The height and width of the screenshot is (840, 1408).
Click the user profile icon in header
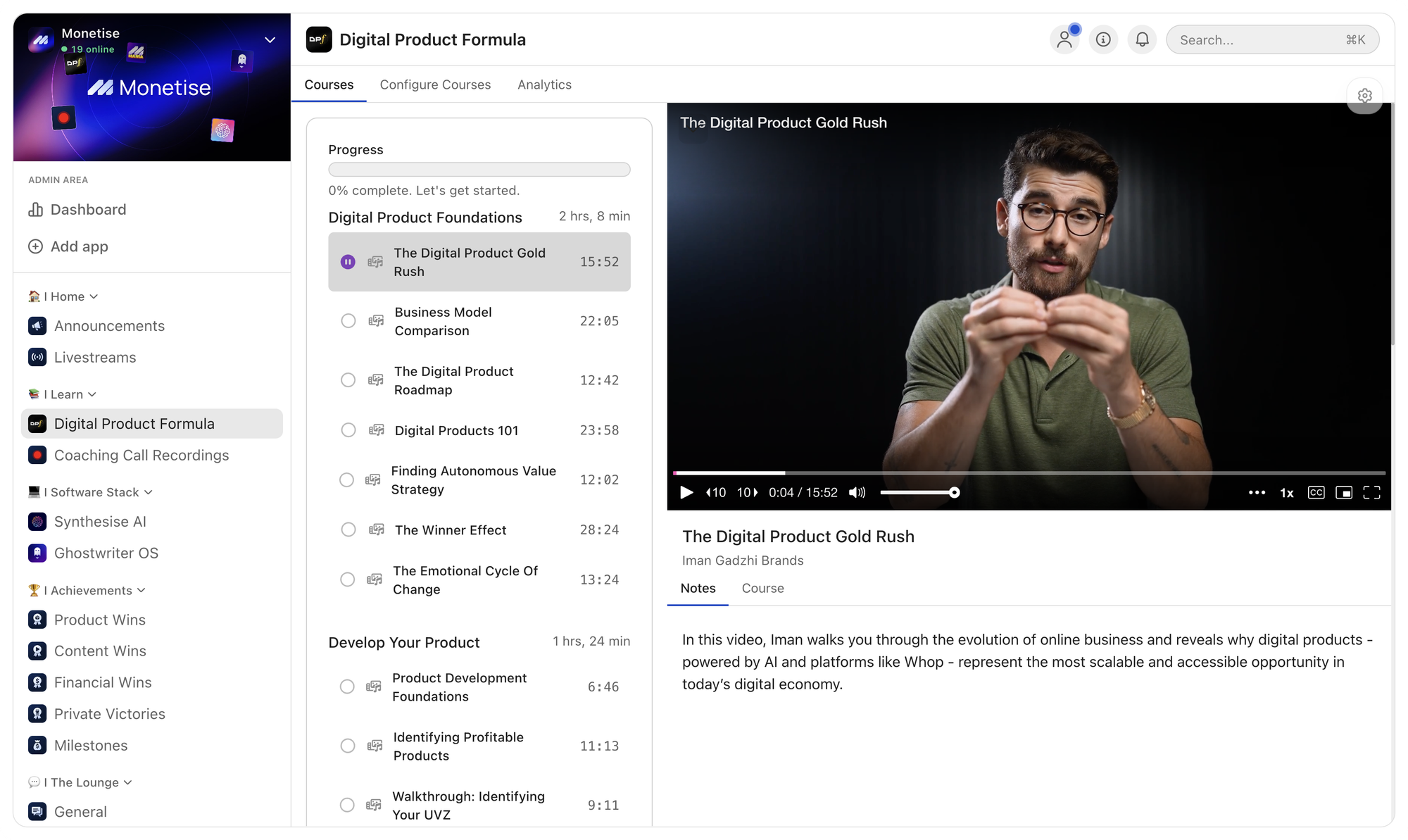[1064, 39]
